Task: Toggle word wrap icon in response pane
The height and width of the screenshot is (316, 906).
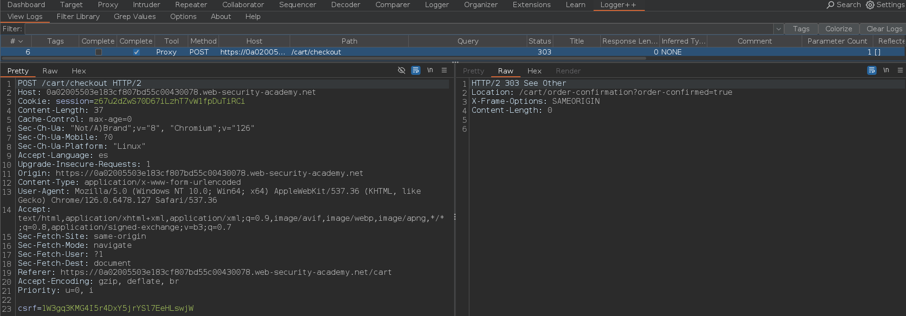Action: [x=872, y=70]
